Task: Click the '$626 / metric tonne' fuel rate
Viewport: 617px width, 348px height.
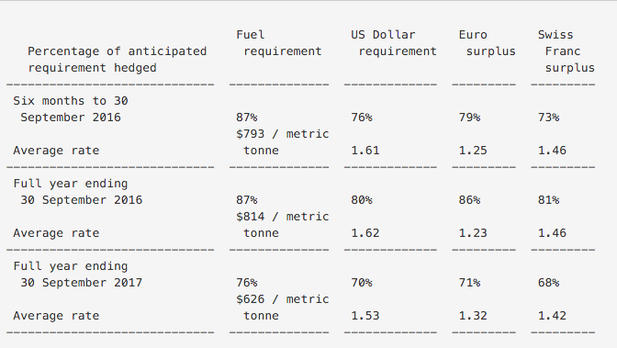Action: click(x=283, y=308)
